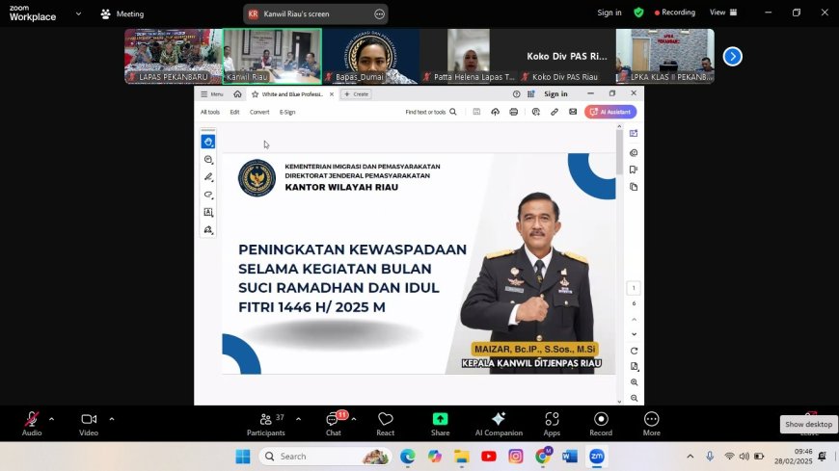Select White and Blue Professional document tab

pos(292,94)
